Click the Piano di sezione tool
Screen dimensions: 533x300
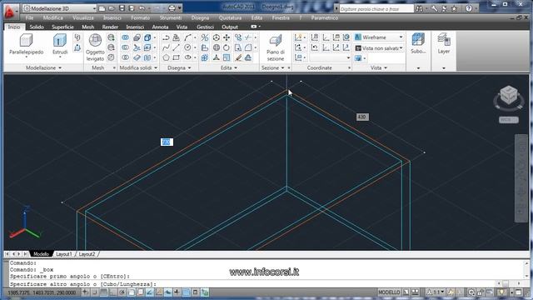click(x=276, y=47)
